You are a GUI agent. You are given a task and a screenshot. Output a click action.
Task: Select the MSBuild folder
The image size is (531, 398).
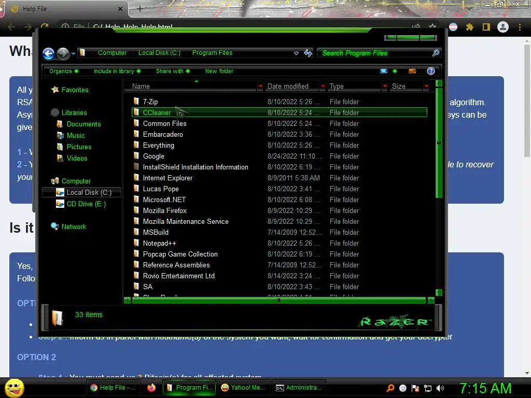click(x=280, y=232)
